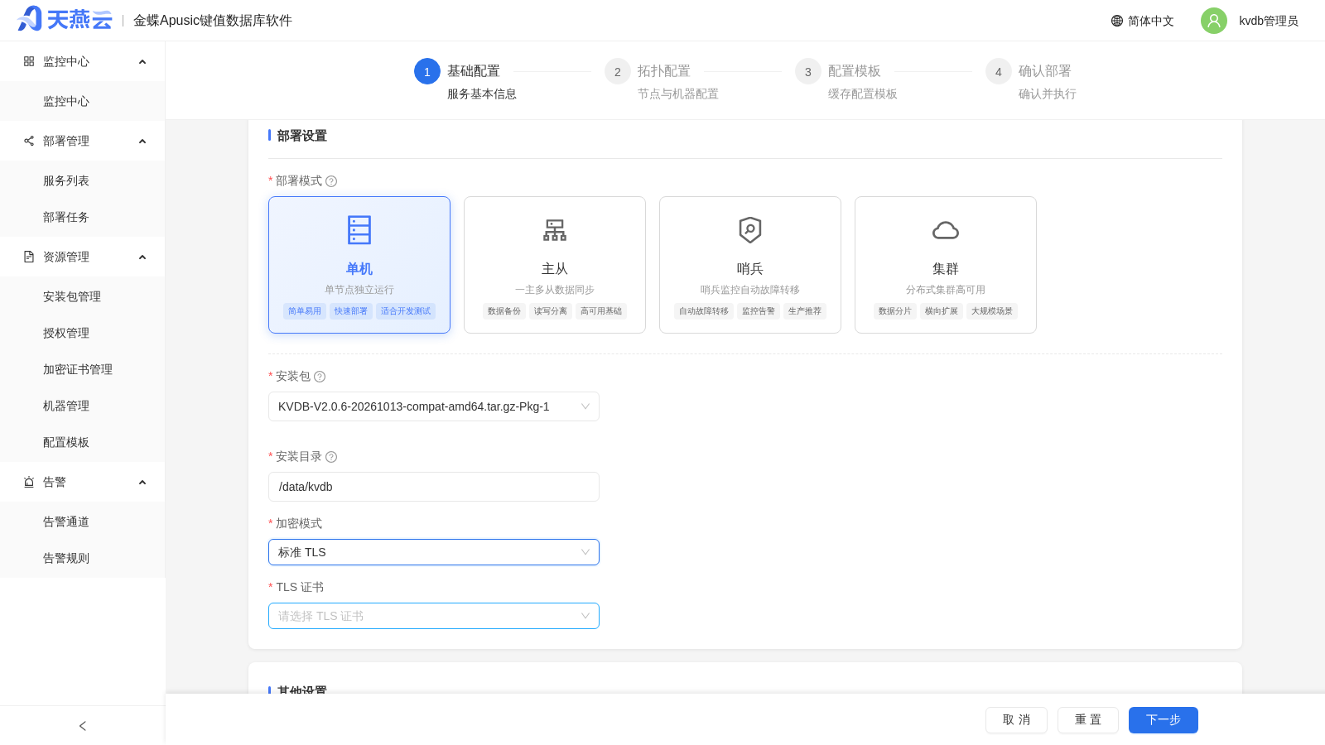This screenshot has height=745, width=1325.
Task: Select 哨兵 deployment mode card
Action: point(750,265)
